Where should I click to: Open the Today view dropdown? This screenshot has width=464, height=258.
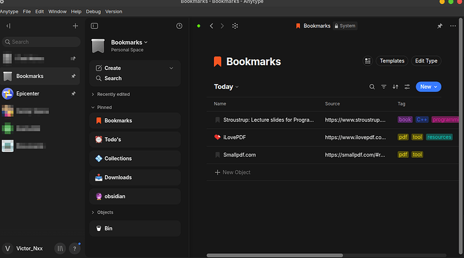227,87
